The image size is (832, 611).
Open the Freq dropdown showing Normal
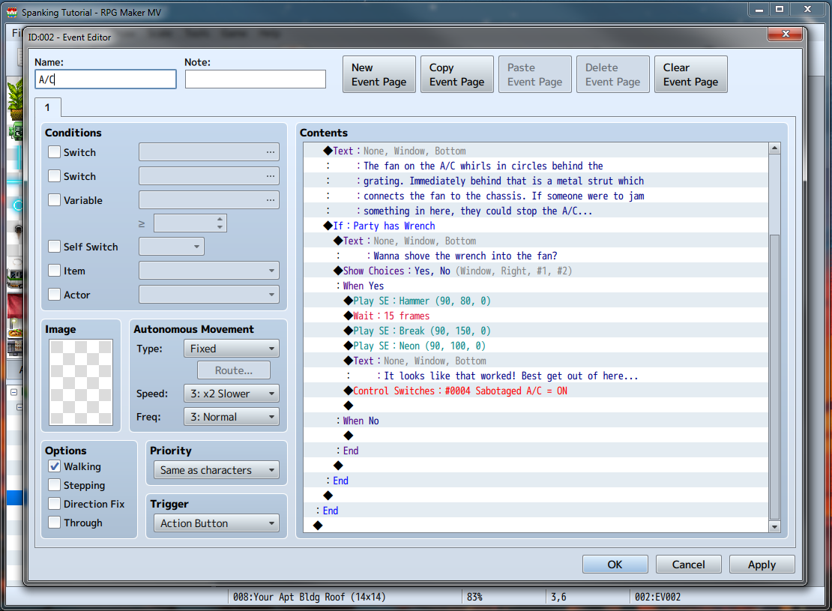tap(232, 417)
